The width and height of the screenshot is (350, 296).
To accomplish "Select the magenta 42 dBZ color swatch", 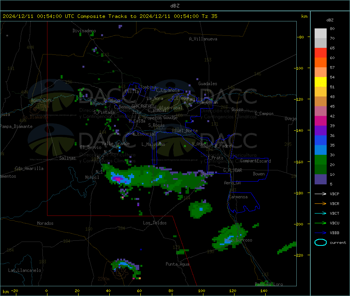I will pos(320,121).
